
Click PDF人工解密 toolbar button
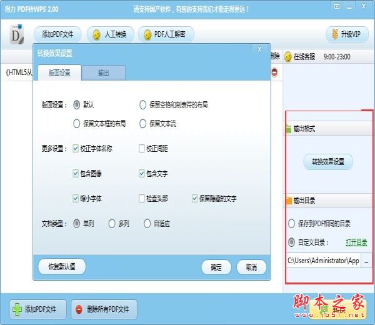pos(166,34)
